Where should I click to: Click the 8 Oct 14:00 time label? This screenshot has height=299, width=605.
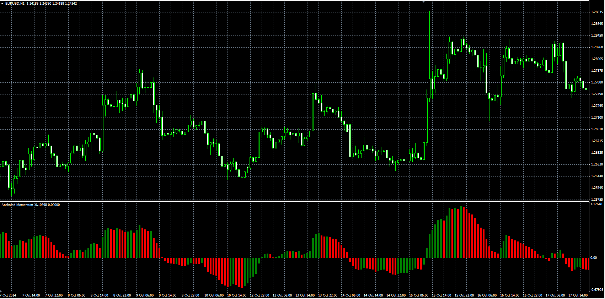click(x=100, y=295)
